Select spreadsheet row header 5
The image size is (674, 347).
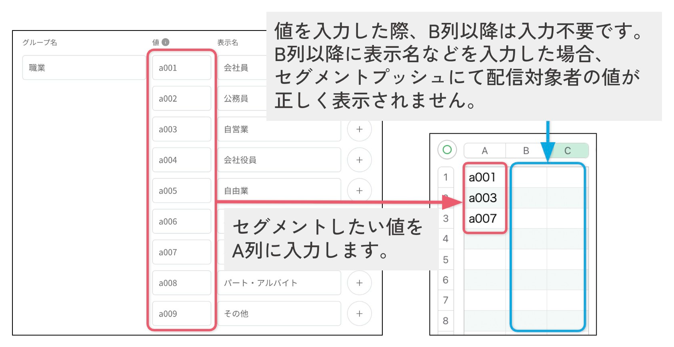coord(446,259)
